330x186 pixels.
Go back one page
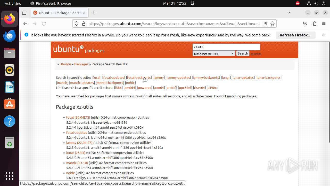tap(25, 24)
